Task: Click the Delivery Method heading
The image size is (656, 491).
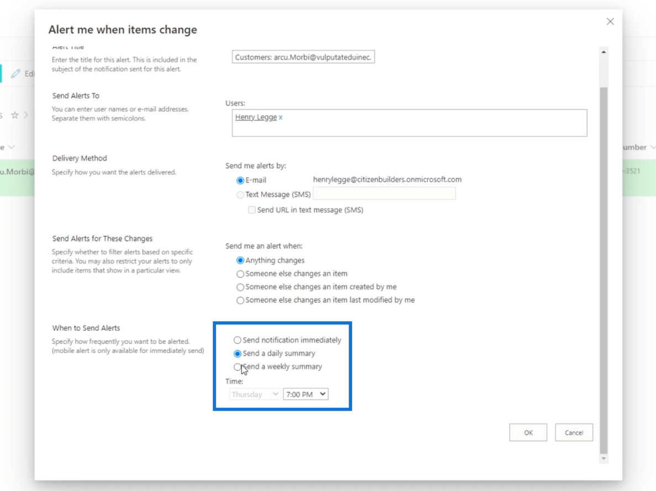Action: click(x=80, y=158)
